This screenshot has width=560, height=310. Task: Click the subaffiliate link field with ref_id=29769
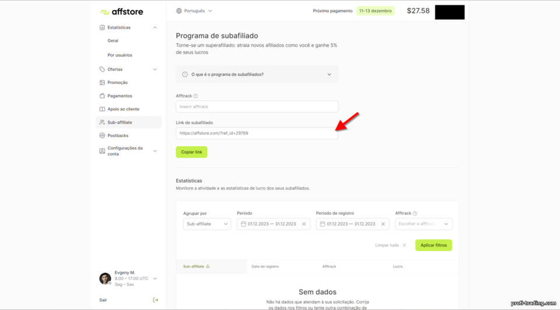(257, 133)
